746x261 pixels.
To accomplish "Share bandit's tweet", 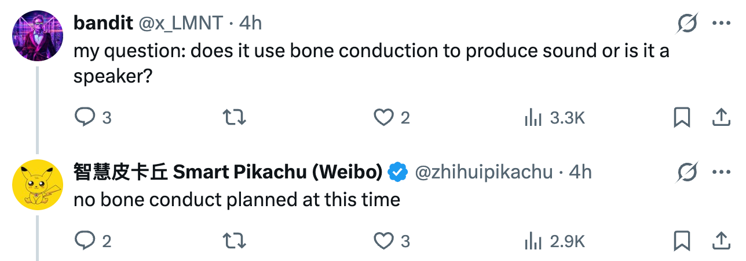I will click(720, 118).
